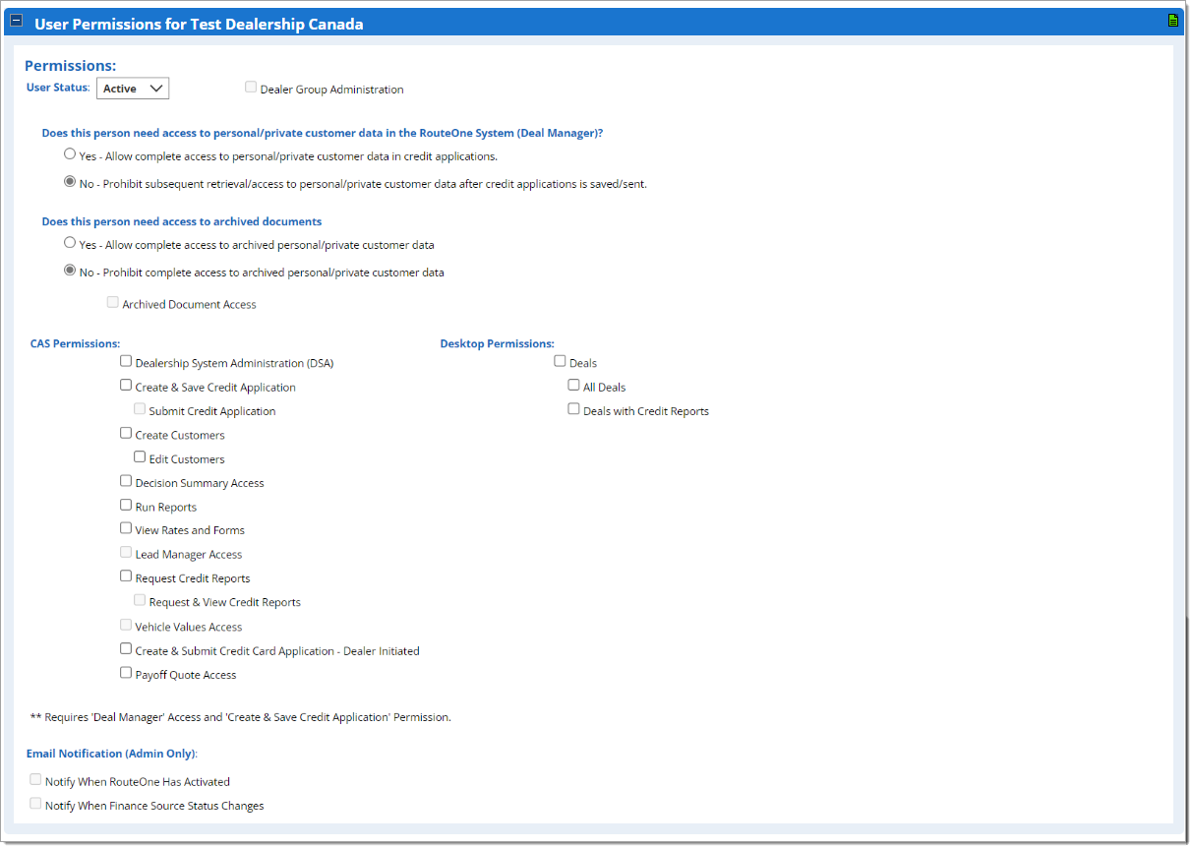
Task: Click the User Status label
Action: click(58, 89)
